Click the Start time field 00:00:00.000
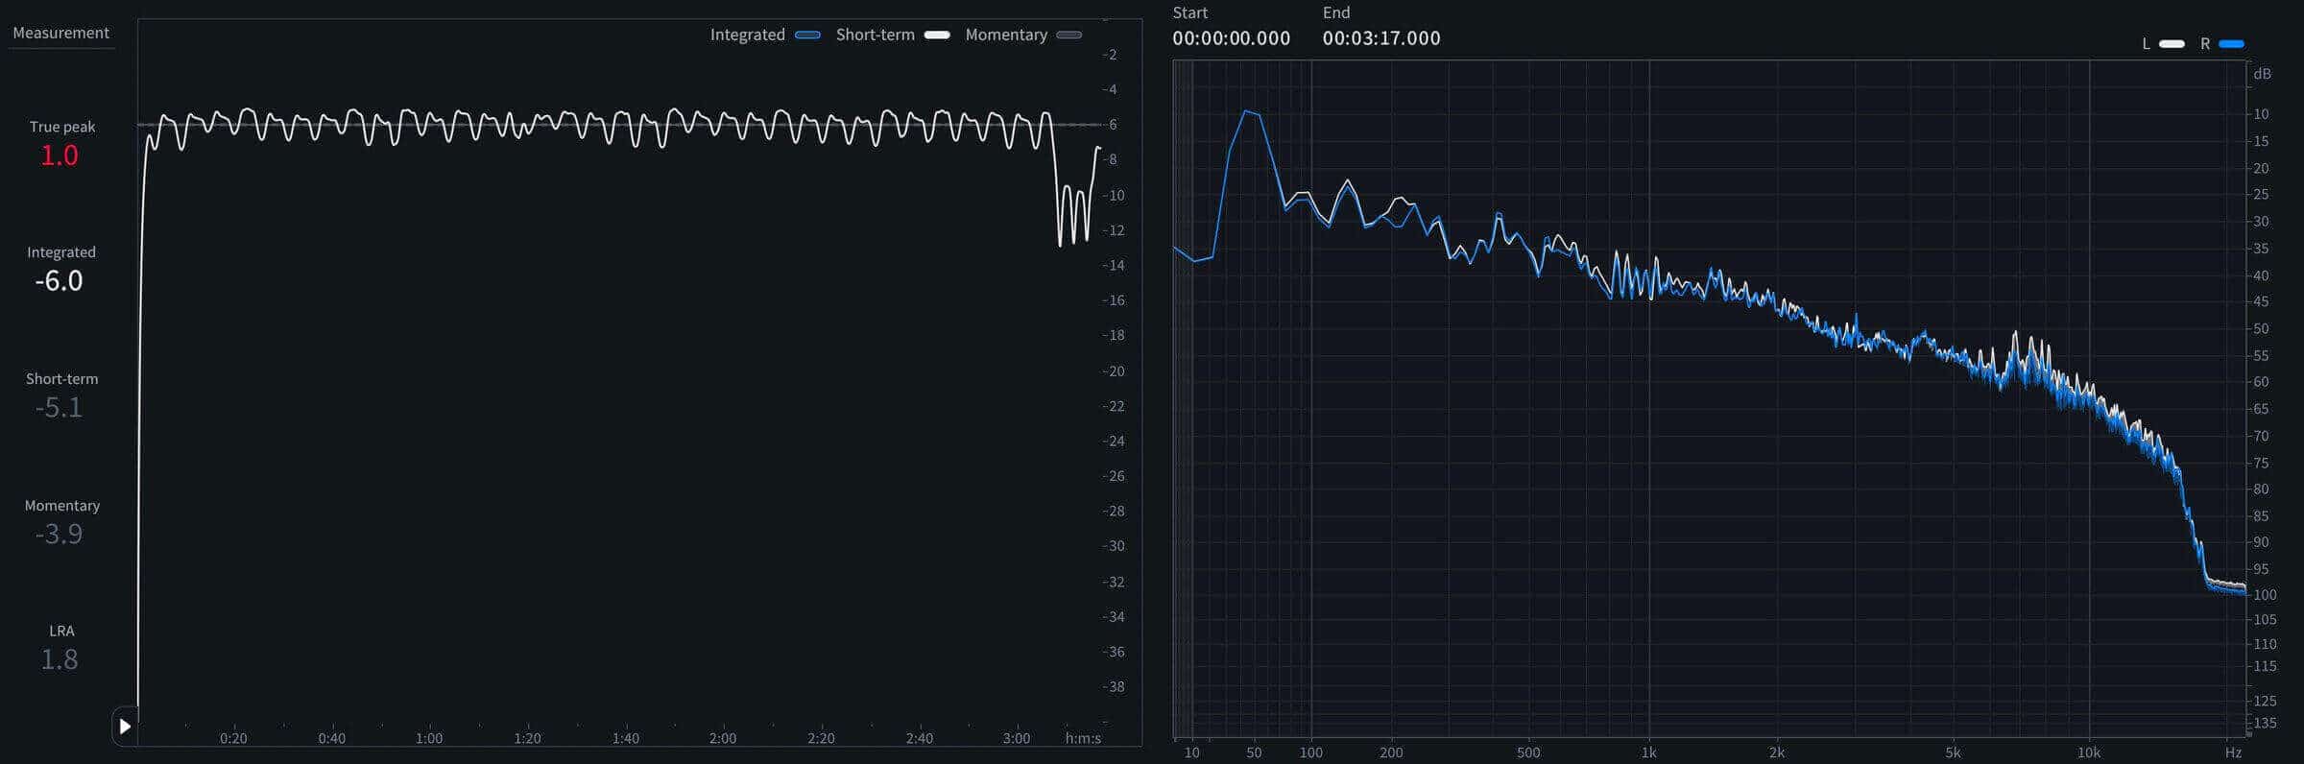2304x764 pixels. click(x=1232, y=38)
